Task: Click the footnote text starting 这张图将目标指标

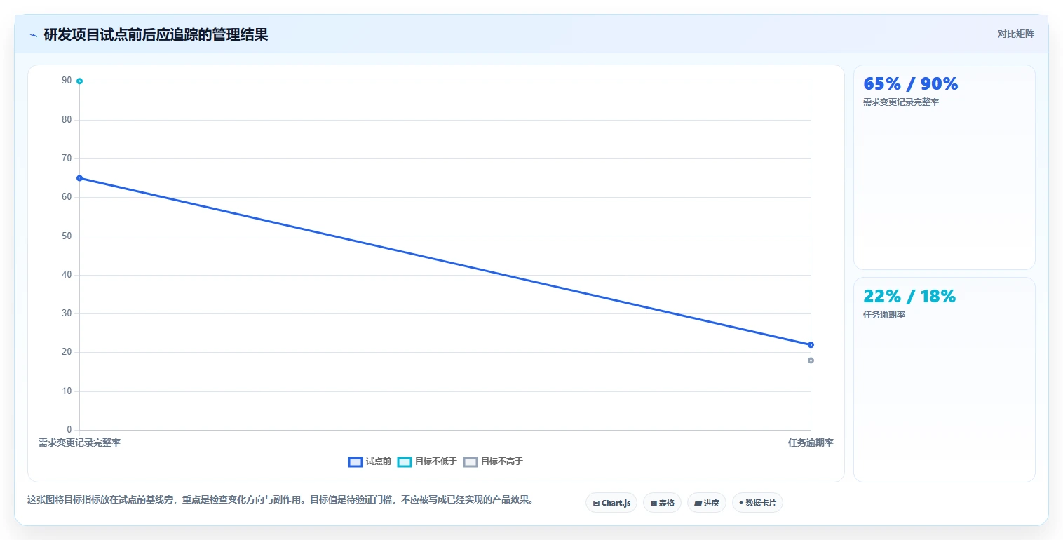Action: 280,500
